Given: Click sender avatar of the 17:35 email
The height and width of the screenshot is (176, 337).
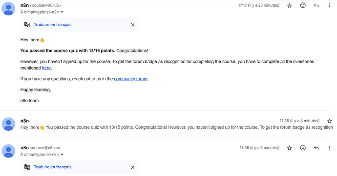Looking at the screenshot, I should [8, 124].
